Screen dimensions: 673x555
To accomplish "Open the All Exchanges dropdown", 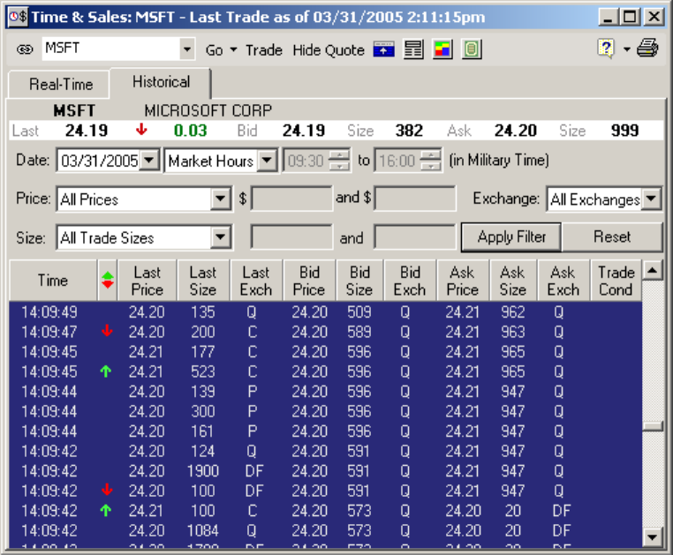I will coord(651,199).
